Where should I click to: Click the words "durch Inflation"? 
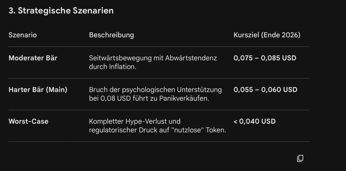pyautogui.click(x=112, y=67)
